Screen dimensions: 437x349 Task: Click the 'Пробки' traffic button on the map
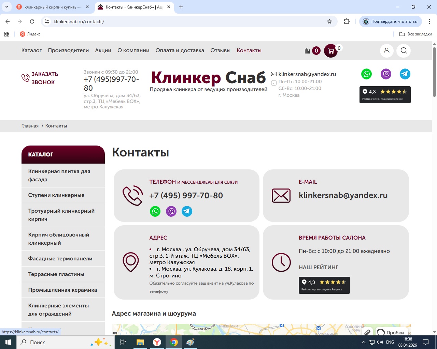tap(392, 332)
